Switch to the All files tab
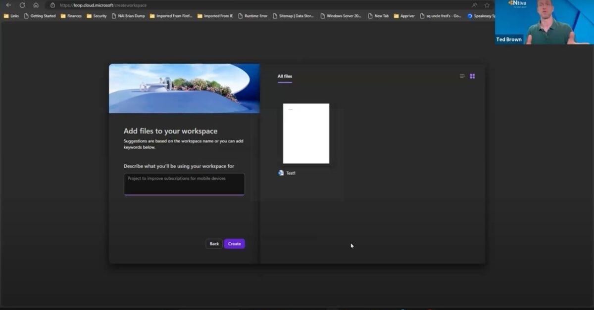 285,76
